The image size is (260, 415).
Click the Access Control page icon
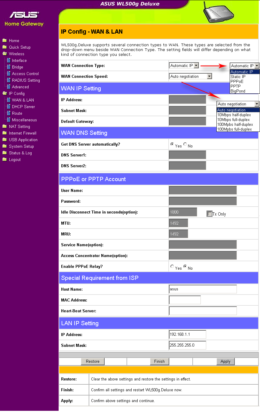pos(9,74)
